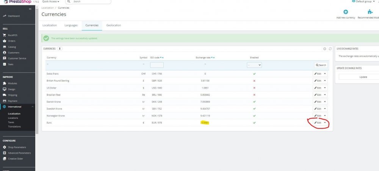Open Recommended Modules puzzle icon
This screenshot has height=171, width=379.
370,12
